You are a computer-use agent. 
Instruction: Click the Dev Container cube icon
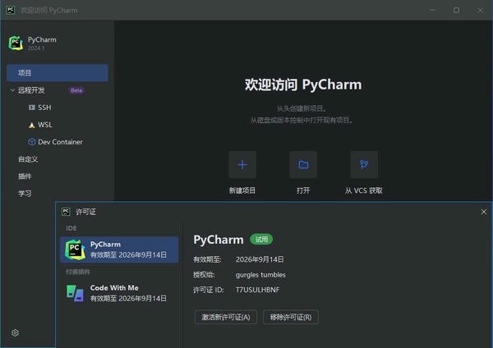pyautogui.click(x=32, y=142)
